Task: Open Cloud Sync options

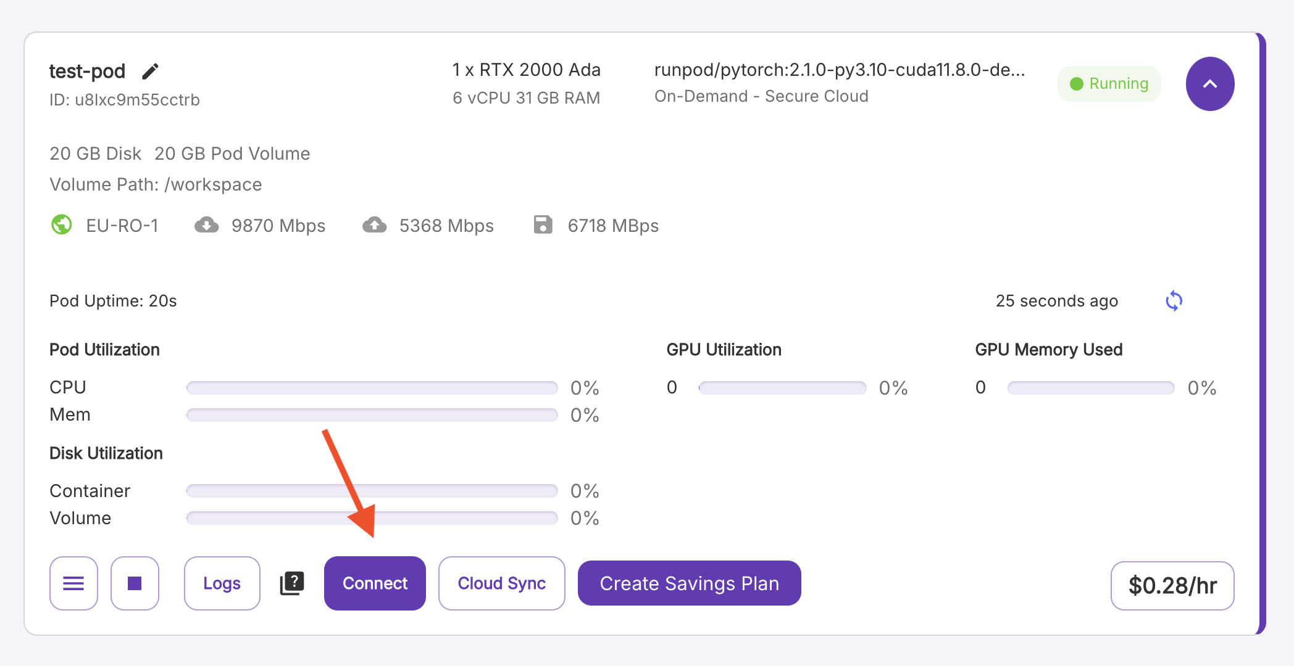Action: (x=502, y=583)
